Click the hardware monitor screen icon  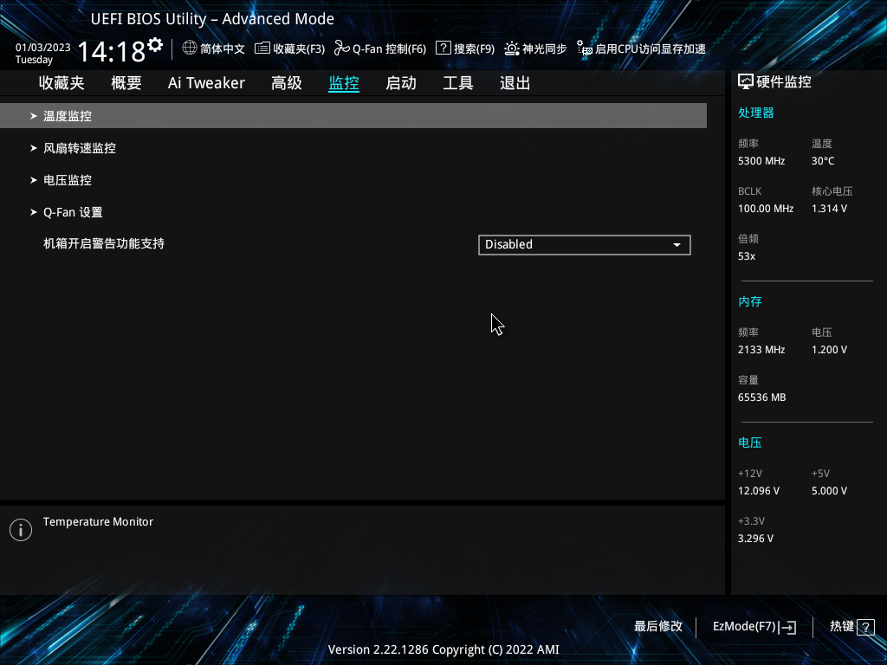point(746,82)
